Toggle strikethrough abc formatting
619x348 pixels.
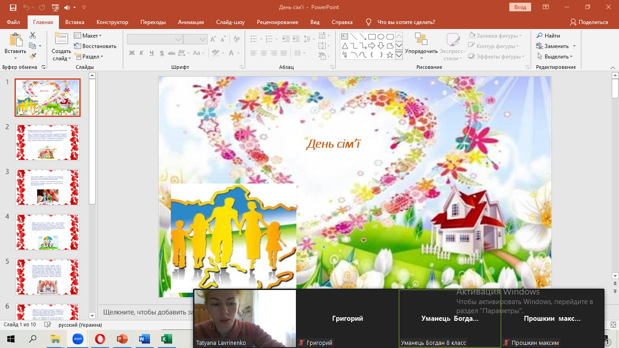coord(172,53)
